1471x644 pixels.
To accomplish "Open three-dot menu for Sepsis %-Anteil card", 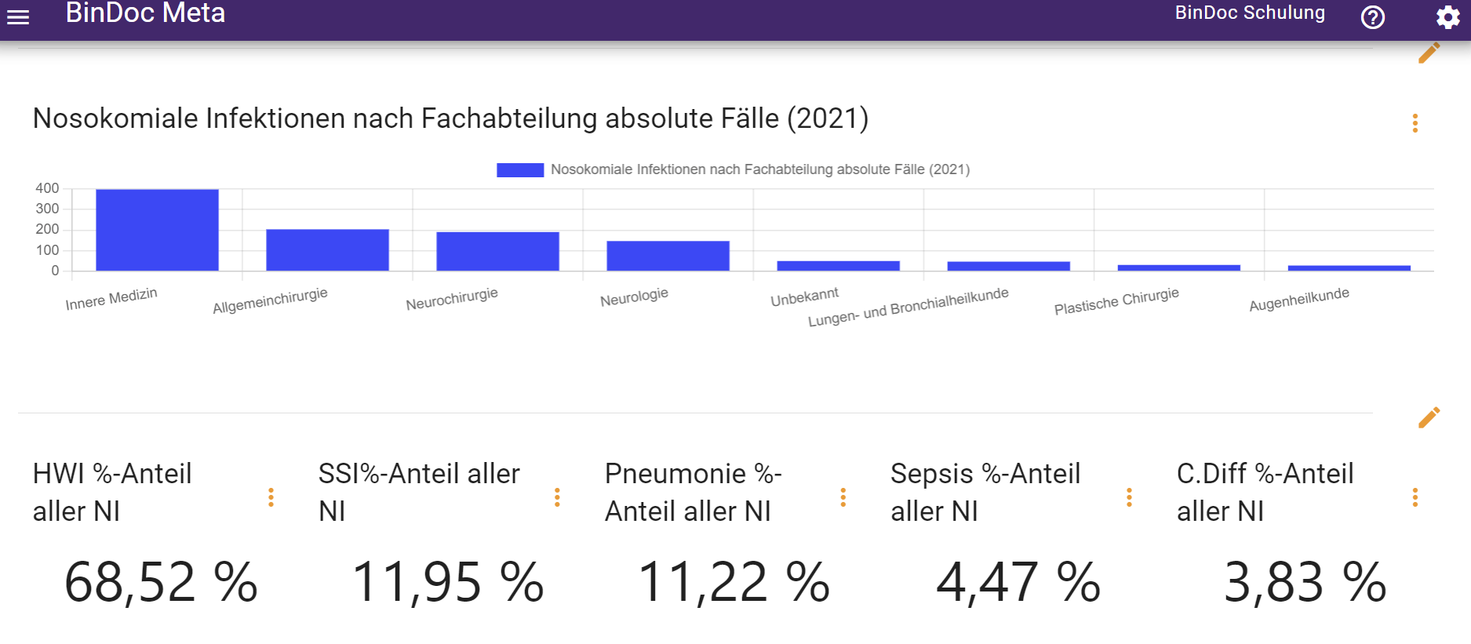I will click(x=1129, y=497).
